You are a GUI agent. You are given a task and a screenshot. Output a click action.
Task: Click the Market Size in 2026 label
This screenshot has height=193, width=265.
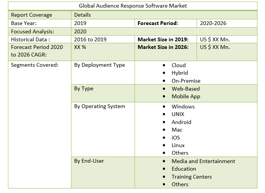click(163, 47)
